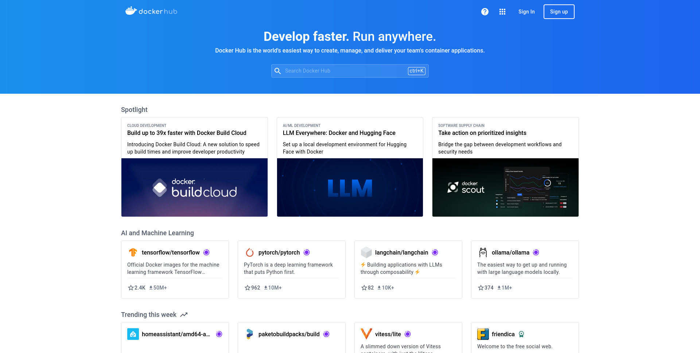
Task: Open the vitess/lite repository
Action: point(388,334)
